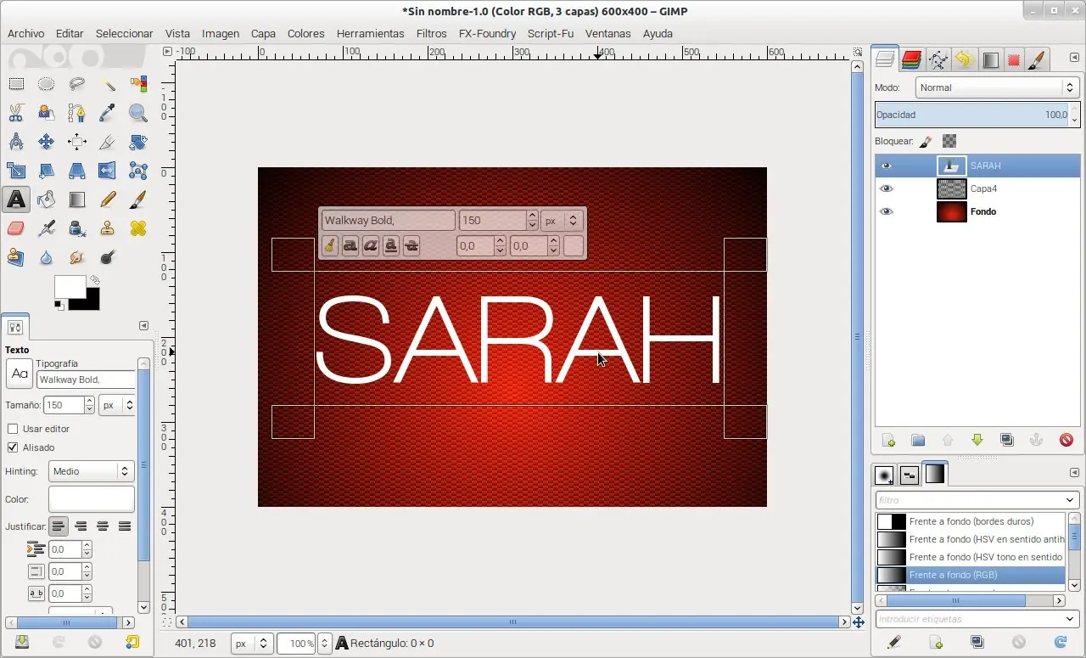Image resolution: width=1086 pixels, height=658 pixels.
Task: Open the Hinting Medio dropdown
Action: (91, 471)
